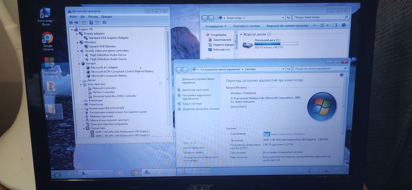This screenshot has height=190, width=412.
Task: Select Universal Serial Bus (USB) Controller
Action: [x=112, y=96]
